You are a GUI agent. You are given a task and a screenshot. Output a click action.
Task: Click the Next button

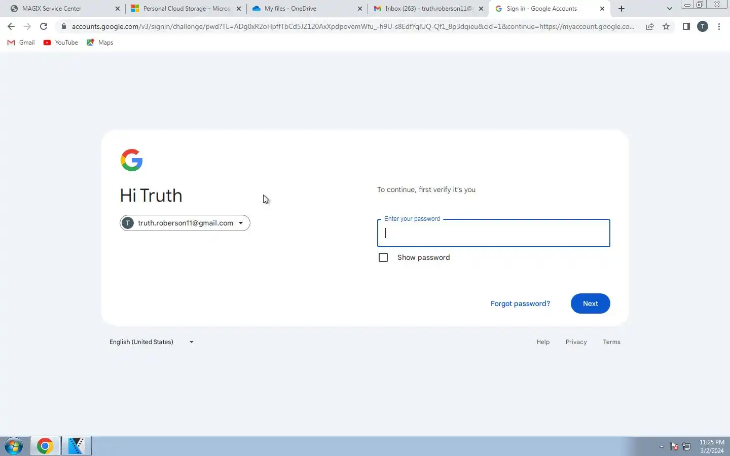pos(590,303)
